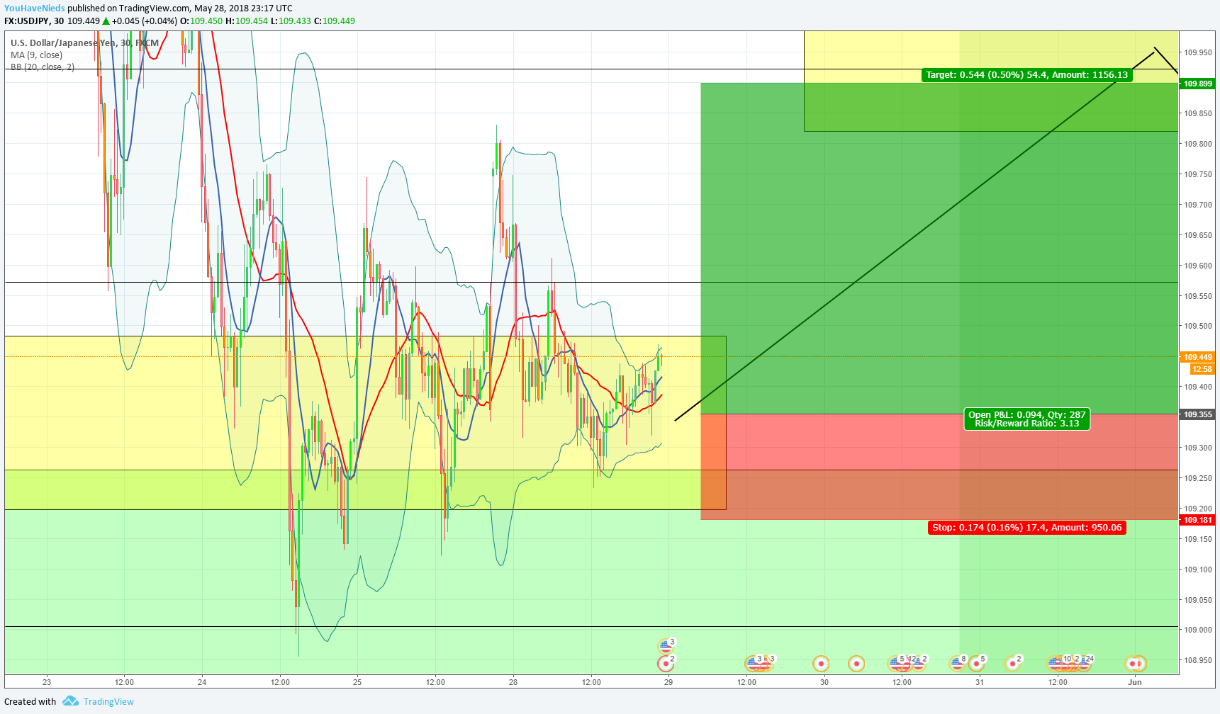The height and width of the screenshot is (714, 1220).
Task: Click the 109.899 green target price tag
Action: 1197,84
